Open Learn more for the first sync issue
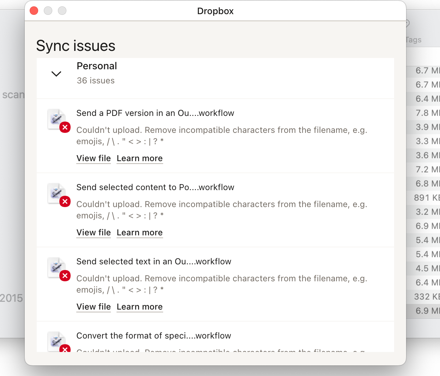 (139, 158)
